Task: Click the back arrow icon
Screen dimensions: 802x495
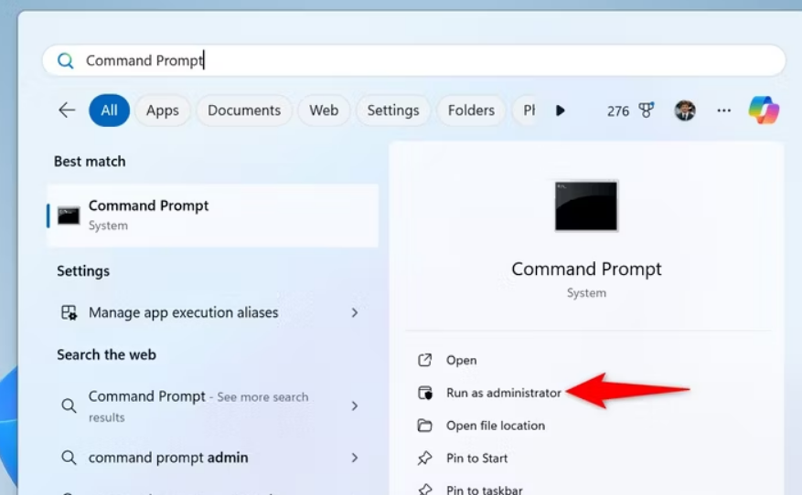Action: pos(67,111)
